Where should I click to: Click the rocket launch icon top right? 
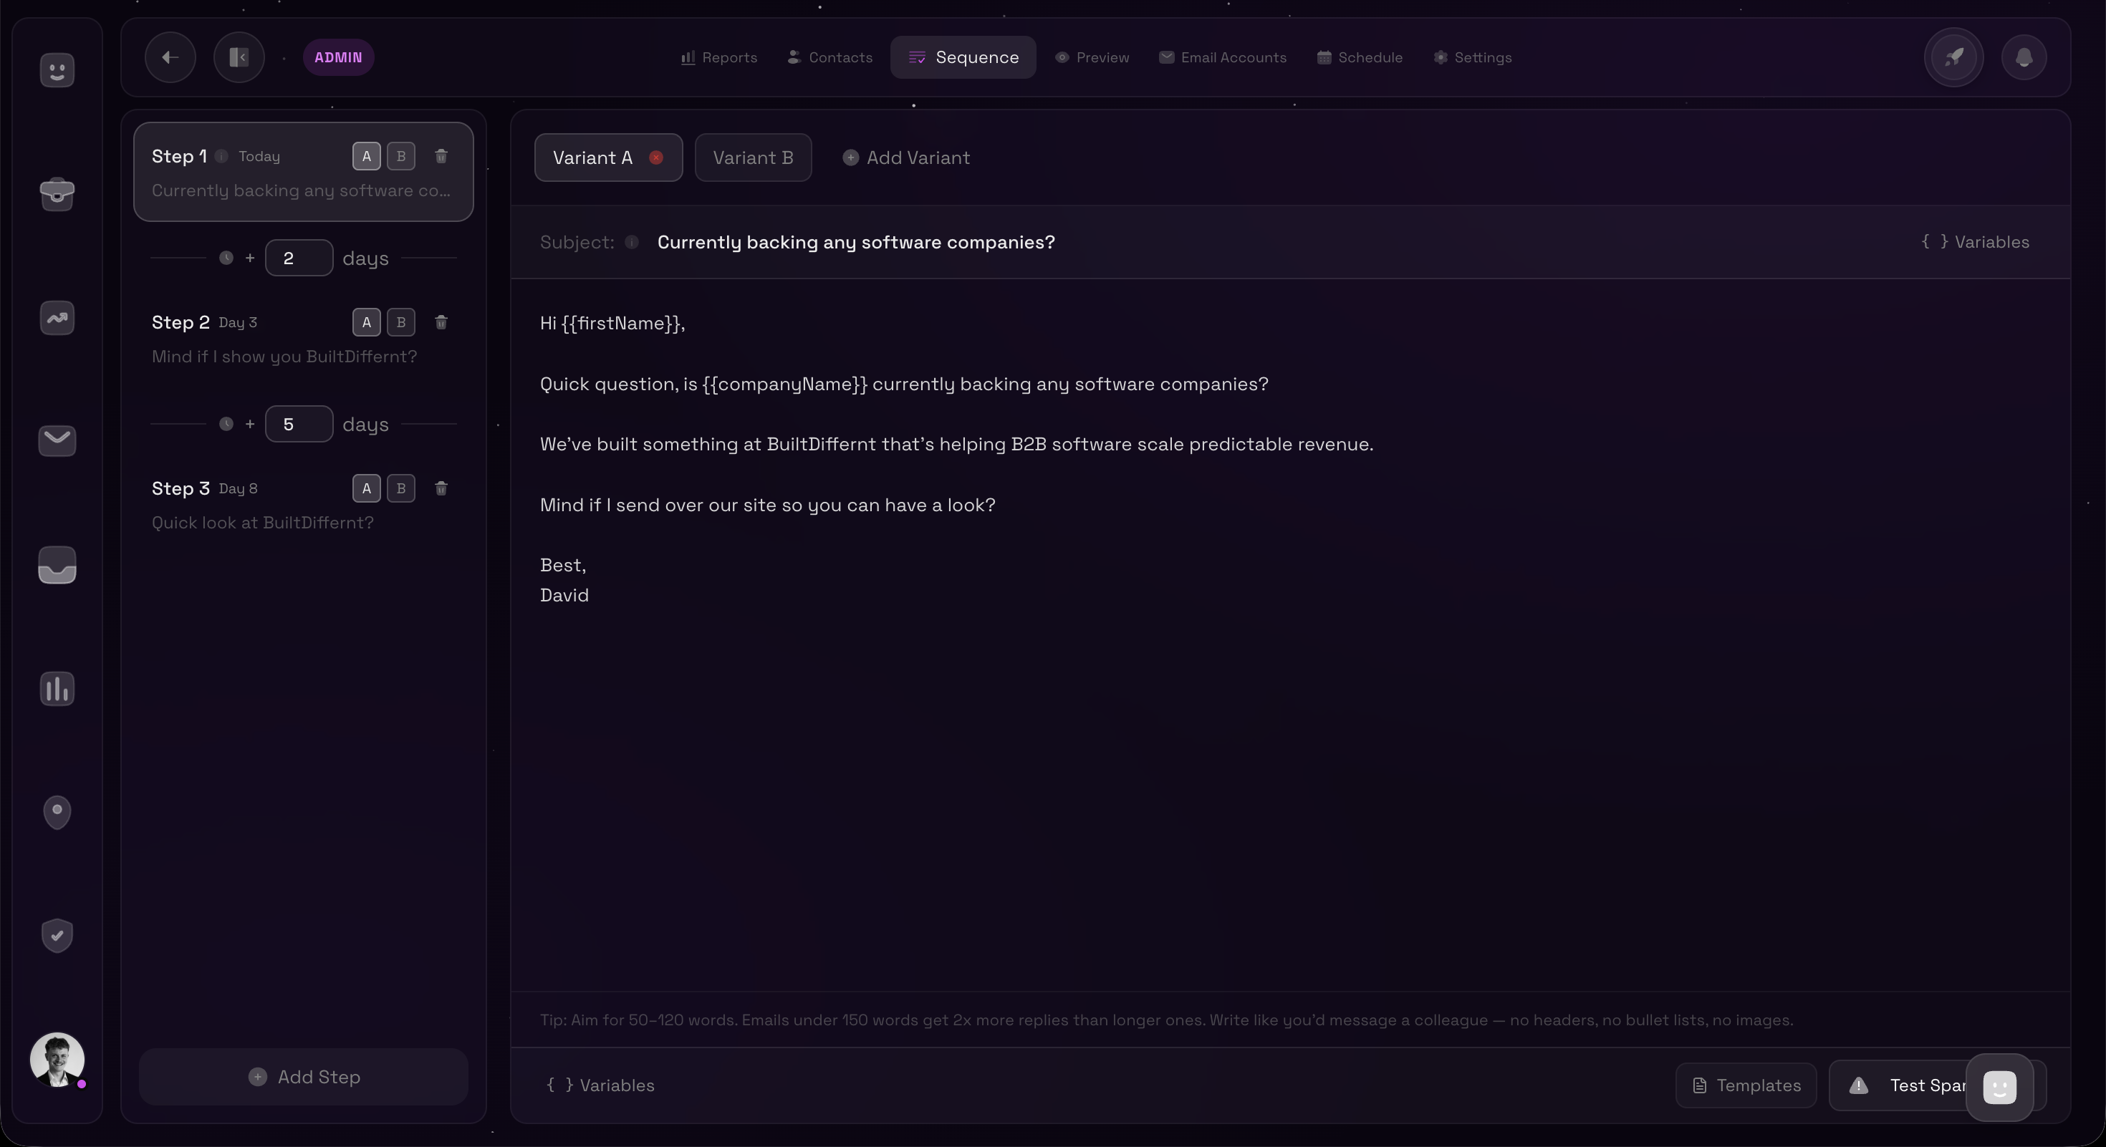[x=1953, y=57]
